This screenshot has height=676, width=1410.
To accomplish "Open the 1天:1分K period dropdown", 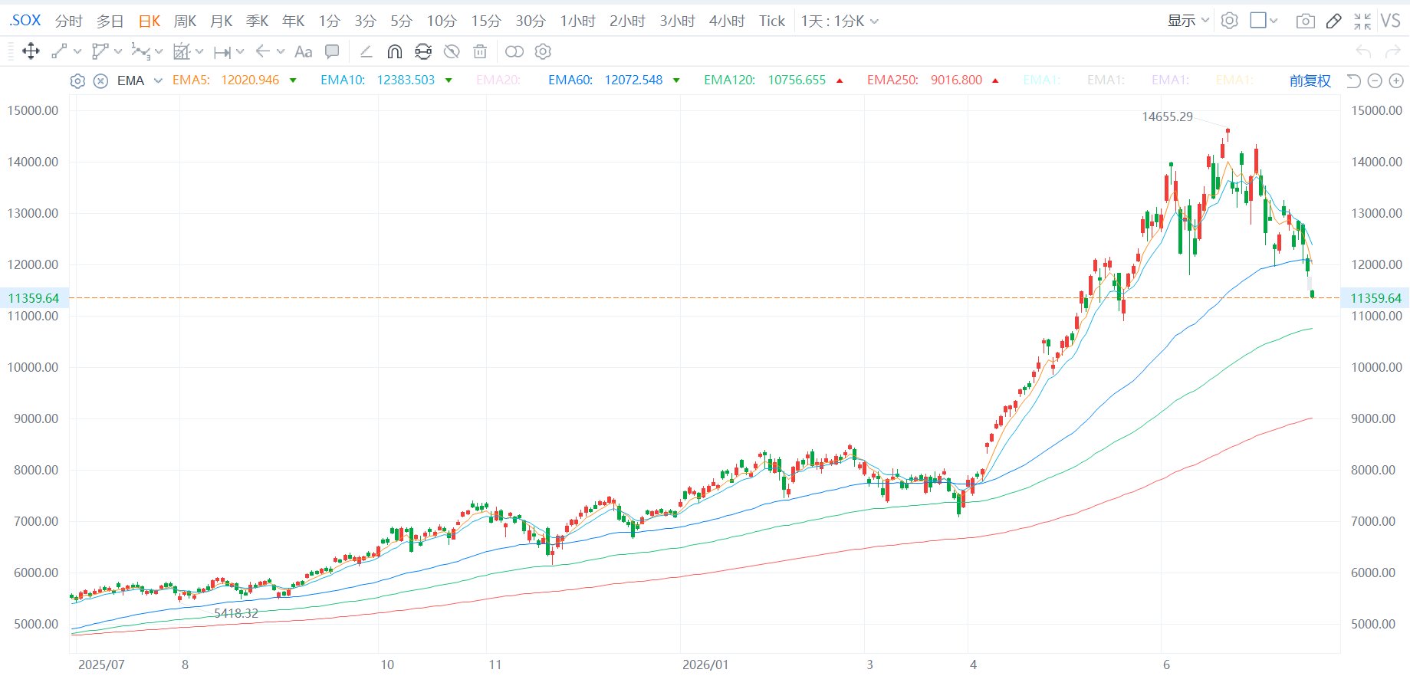I will (x=840, y=21).
